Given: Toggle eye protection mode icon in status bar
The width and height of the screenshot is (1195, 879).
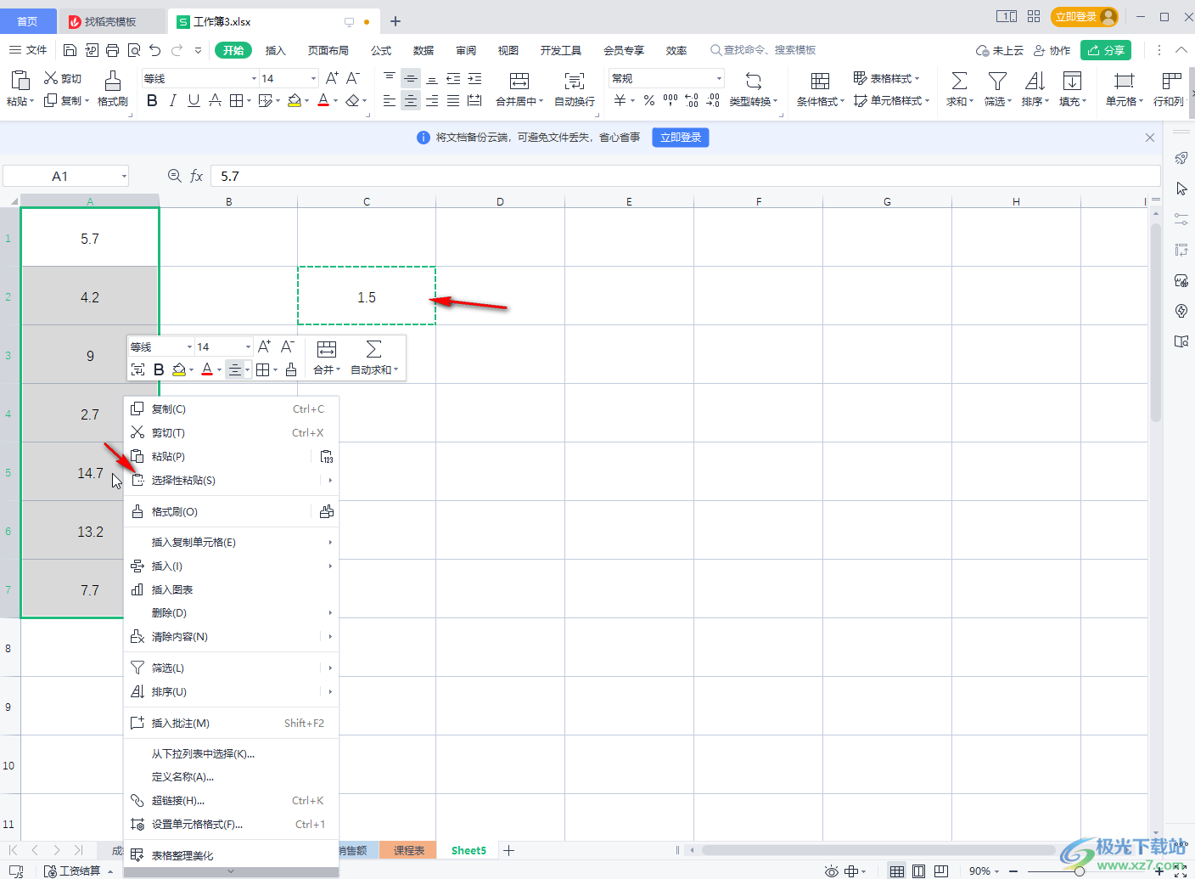Looking at the screenshot, I should click(832, 871).
